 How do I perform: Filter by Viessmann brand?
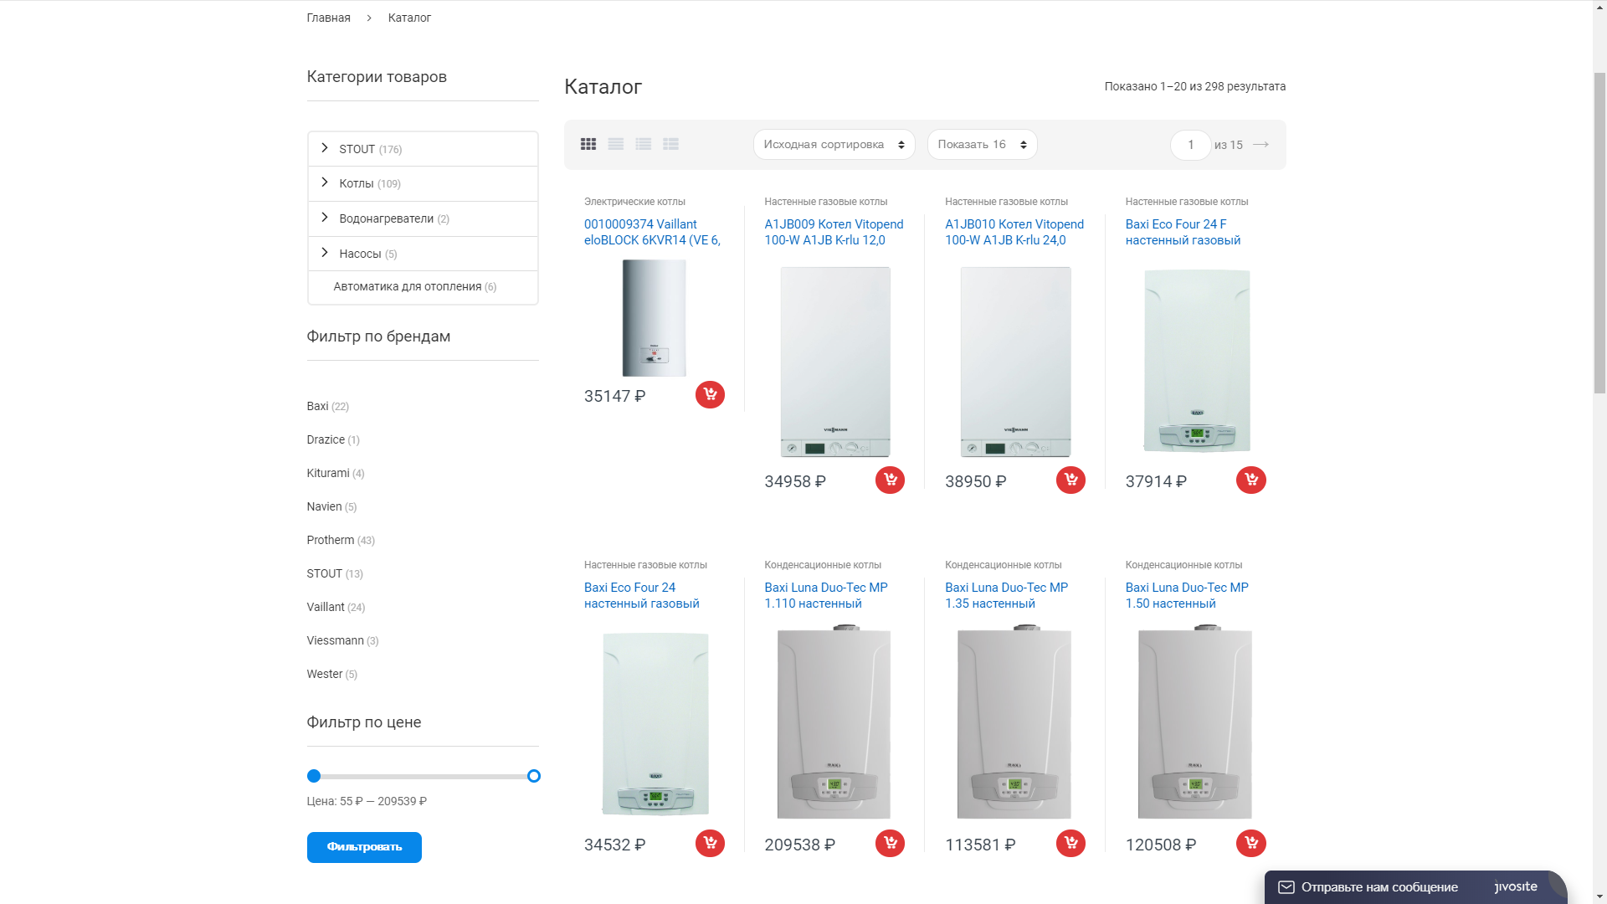pos(336,640)
